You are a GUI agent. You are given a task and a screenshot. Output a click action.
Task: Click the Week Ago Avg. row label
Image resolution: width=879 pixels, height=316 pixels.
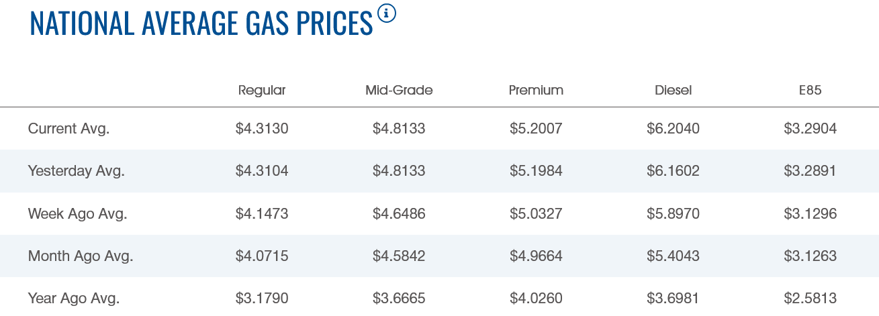(x=78, y=214)
